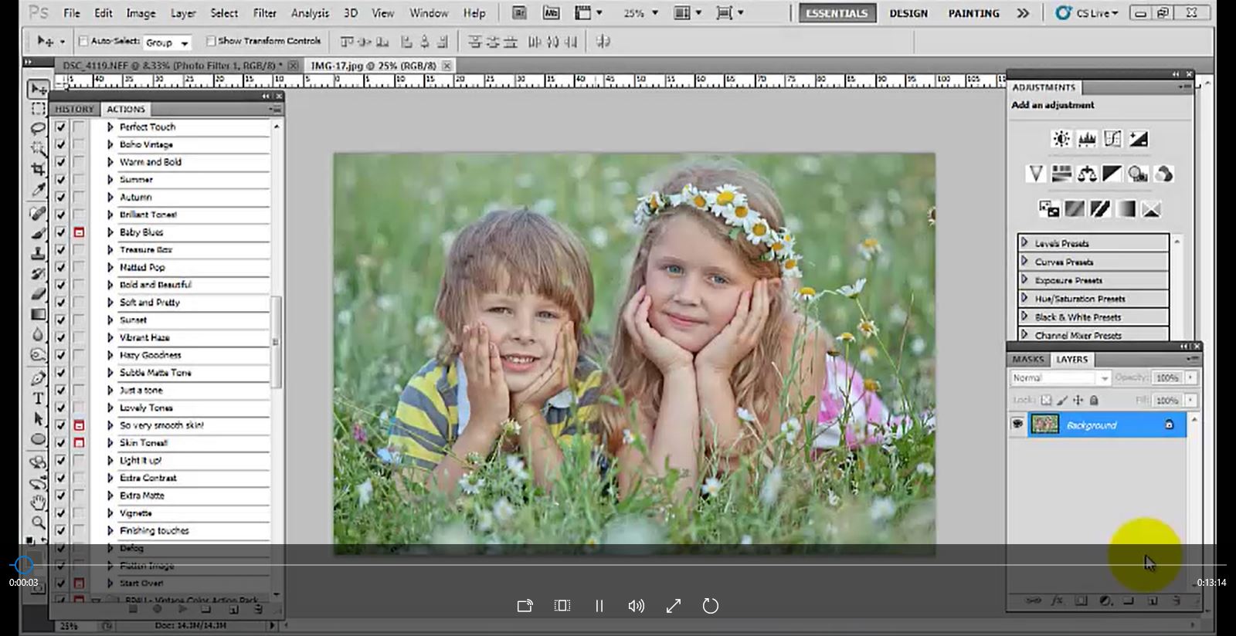This screenshot has height=636, width=1236.
Task: Open the layer Opacity slider arrow
Action: click(1190, 377)
